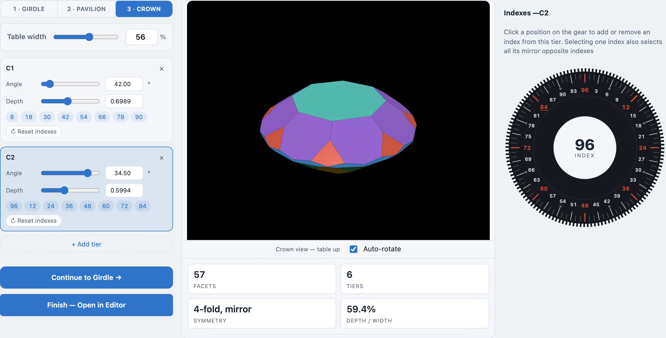Open the Pavilion tab
The width and height of the screenshot is (666, 338).
click(x=86, y=9)
